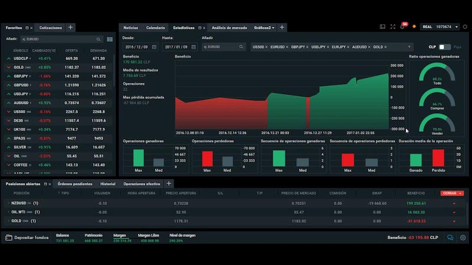Open the Historial tab
The height and width of the screenshot is (265, 472).
coord(108,184)
